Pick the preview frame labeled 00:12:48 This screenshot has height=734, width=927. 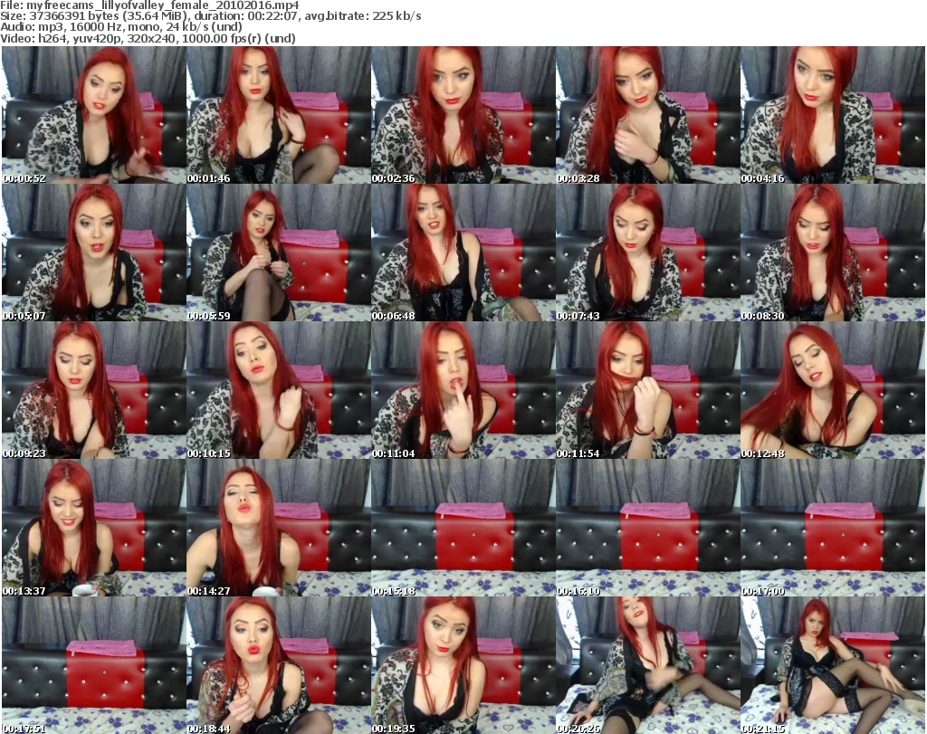833,390
